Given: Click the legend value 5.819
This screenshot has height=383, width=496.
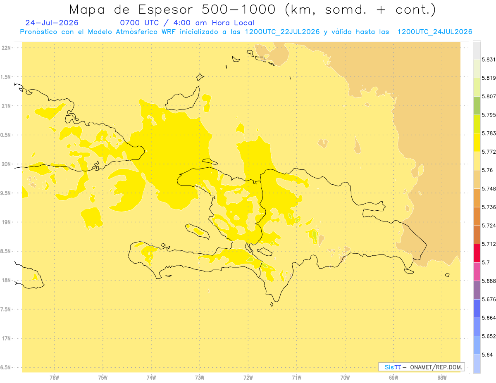Looking at the screenshot, I should tap(489, 78).
